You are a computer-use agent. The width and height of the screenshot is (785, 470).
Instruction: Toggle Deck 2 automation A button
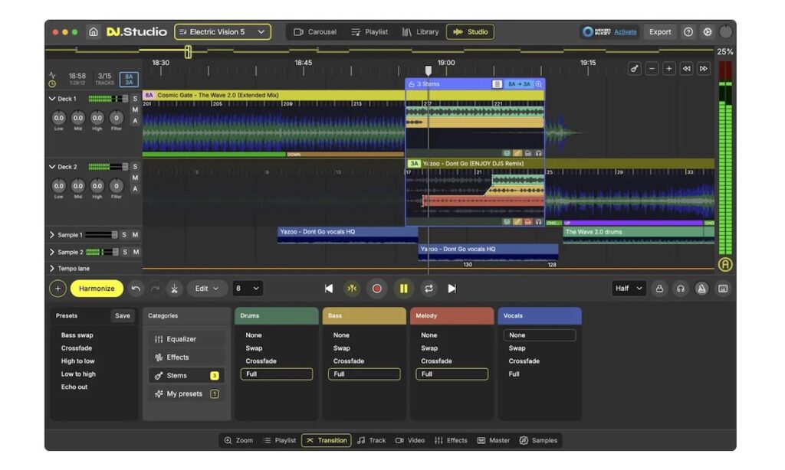pyautogui.click(x=135, y=188)
